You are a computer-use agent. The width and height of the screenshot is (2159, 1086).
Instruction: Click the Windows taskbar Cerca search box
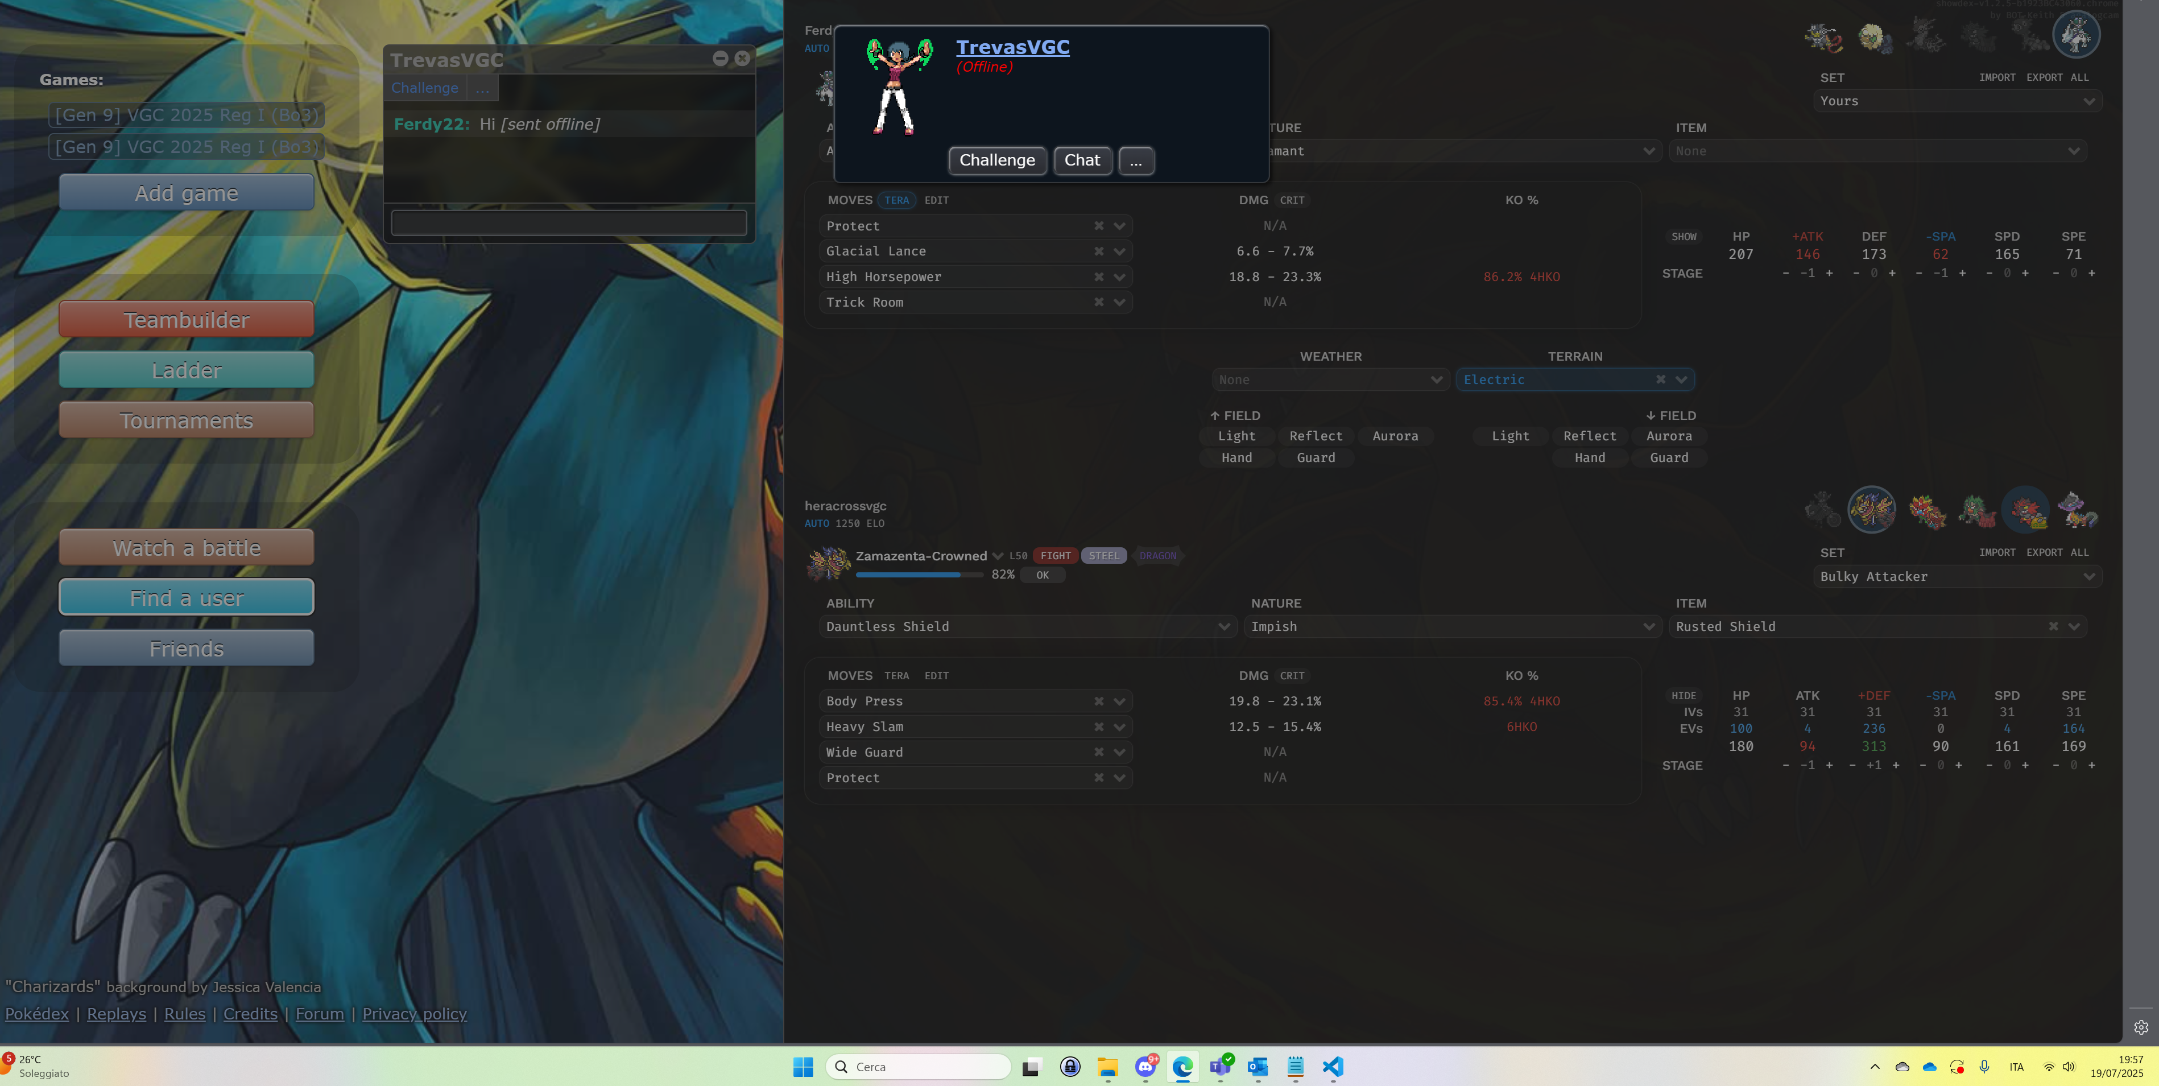click(919, 1067)
